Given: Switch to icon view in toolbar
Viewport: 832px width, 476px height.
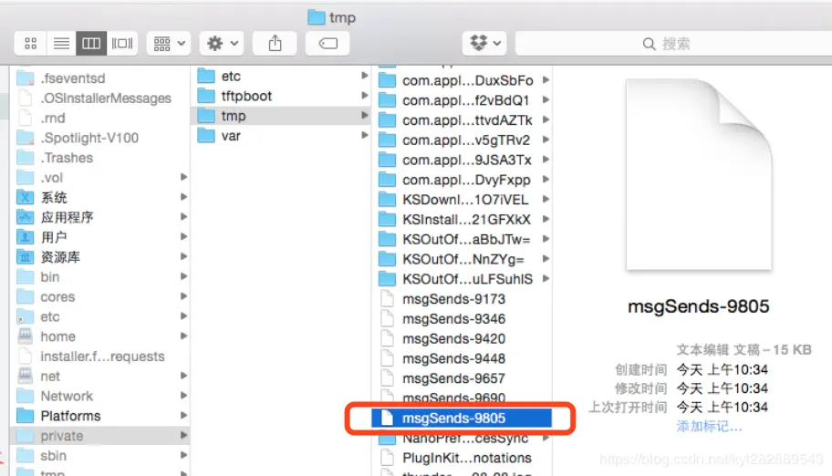Looking at the screenshot, I should tap(31, 44).
